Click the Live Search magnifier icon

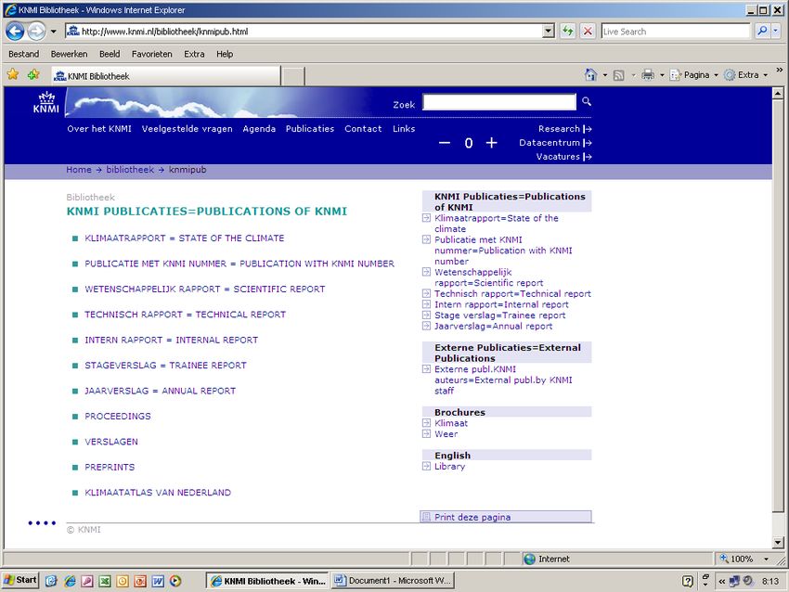pyautogui.click(x=762, y=32)
